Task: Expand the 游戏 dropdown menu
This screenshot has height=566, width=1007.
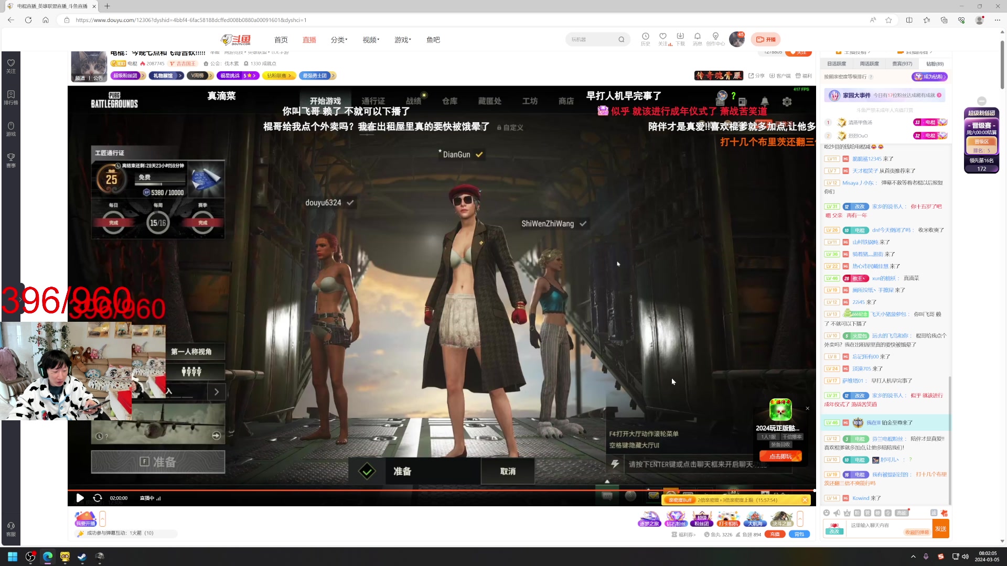Action: (x=403, y=40)
